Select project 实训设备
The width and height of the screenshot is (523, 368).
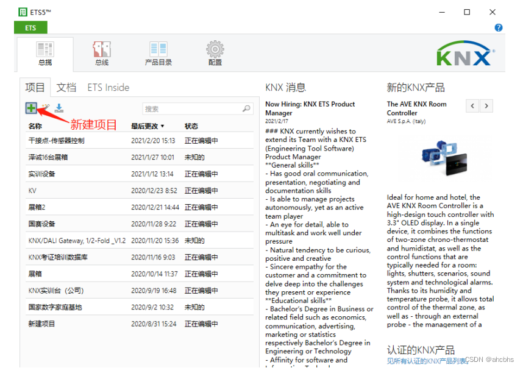click(140, 174)
